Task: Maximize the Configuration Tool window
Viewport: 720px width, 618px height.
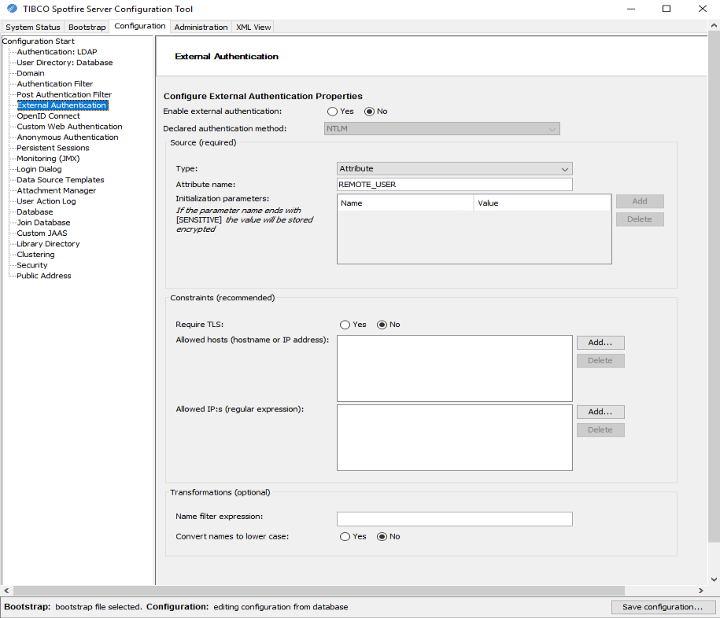Action: click(666, 9)
